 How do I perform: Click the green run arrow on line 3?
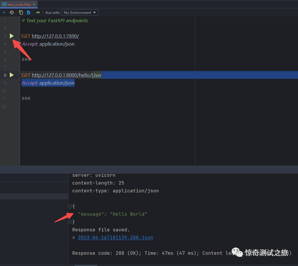12,36
